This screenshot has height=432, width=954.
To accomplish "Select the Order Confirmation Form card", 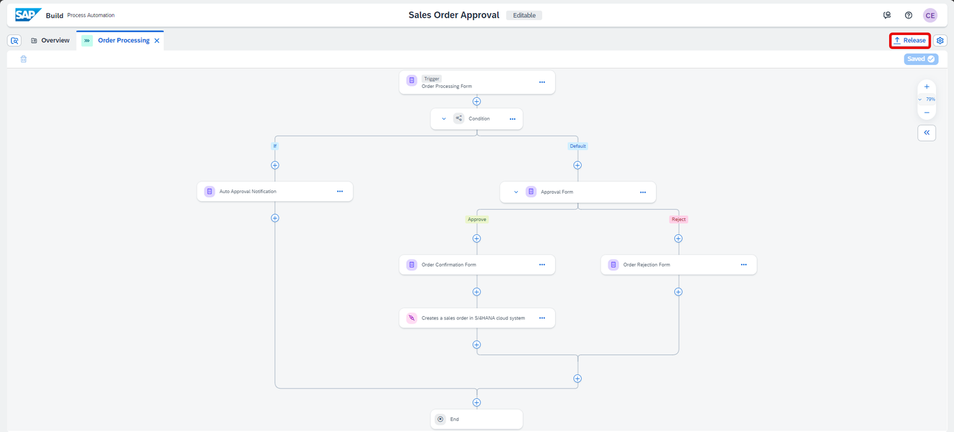I will 476,265.
